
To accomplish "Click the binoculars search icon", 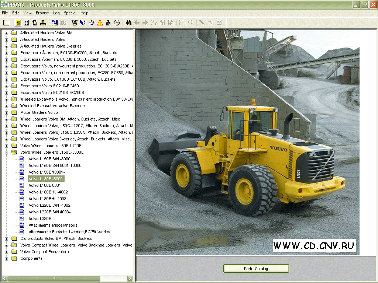I will [x=128, y=23].
